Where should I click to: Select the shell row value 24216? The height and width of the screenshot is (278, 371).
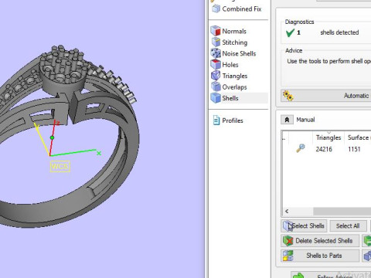[x=324, y=149]
